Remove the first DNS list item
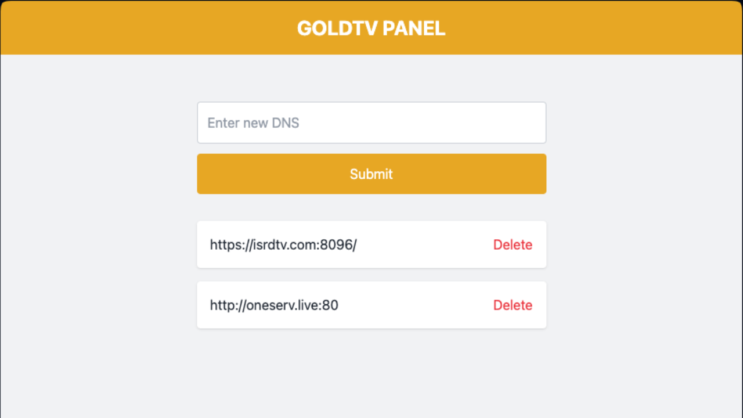The image size is (743, 418). coord(513,244)
